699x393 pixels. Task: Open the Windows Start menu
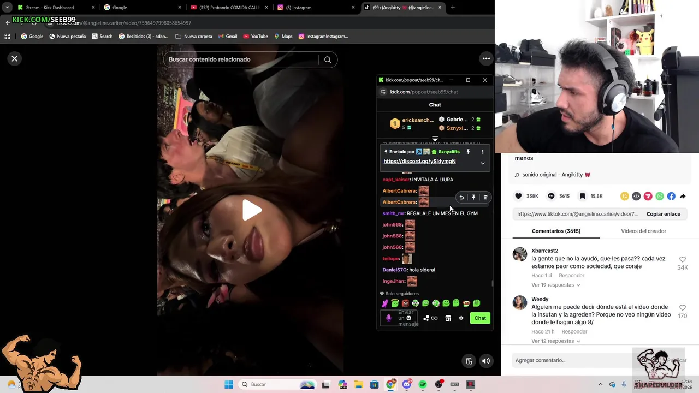229,384
